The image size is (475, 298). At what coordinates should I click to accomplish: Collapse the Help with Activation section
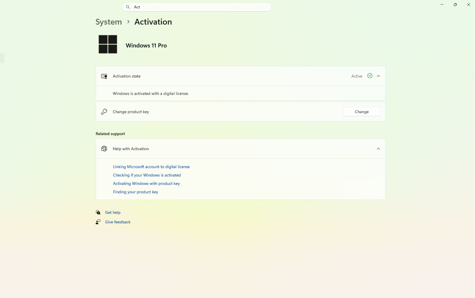click(378, 149)
